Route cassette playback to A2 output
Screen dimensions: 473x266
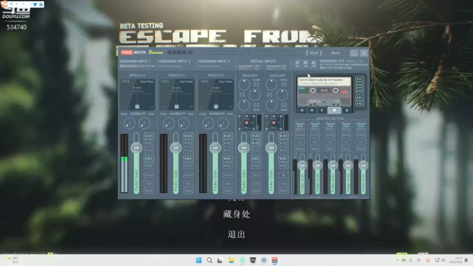359,85
